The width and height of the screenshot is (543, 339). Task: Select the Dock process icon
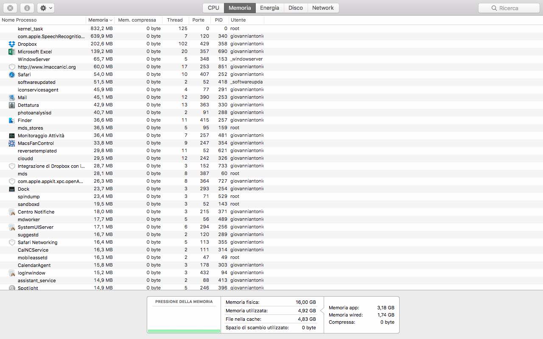(12, 189)
